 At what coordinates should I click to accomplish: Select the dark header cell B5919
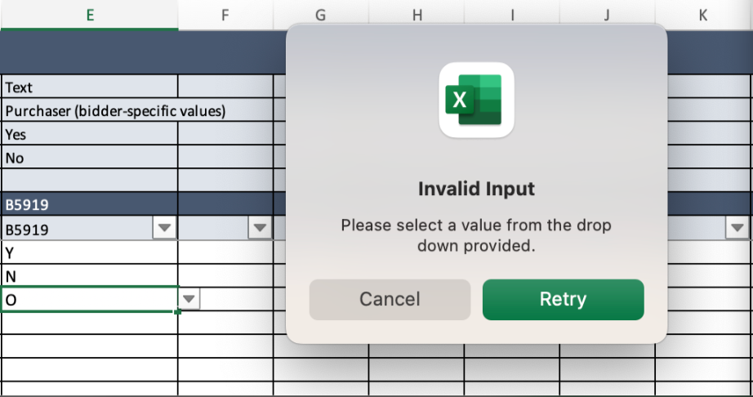89,204
